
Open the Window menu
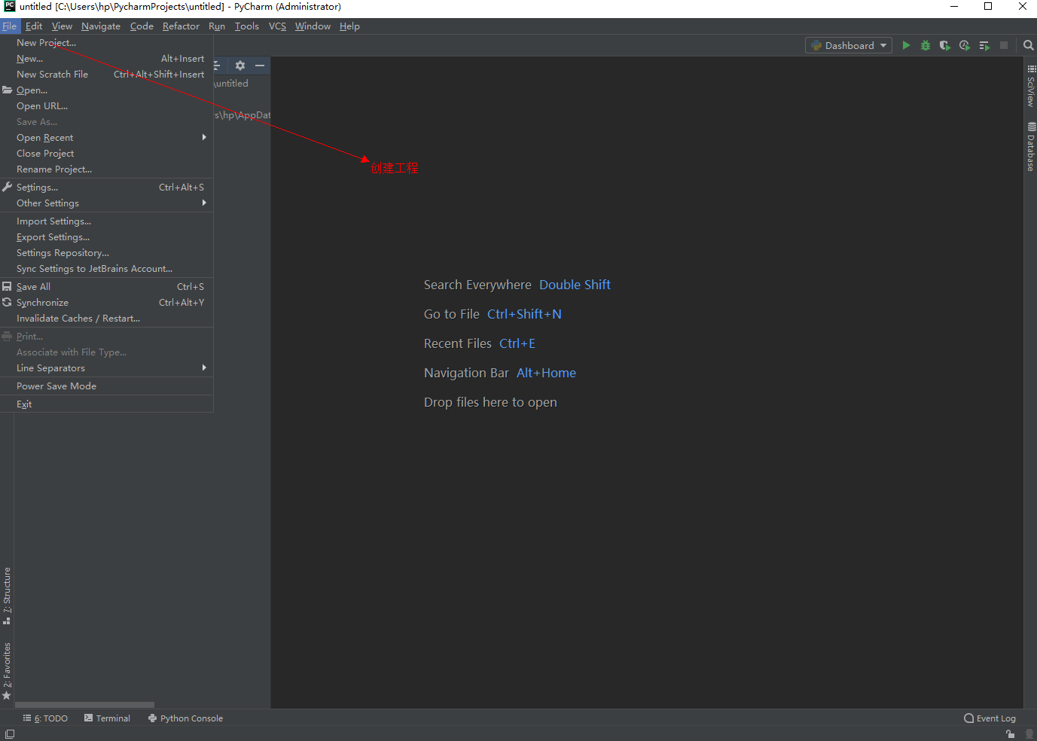click(313, 26)
